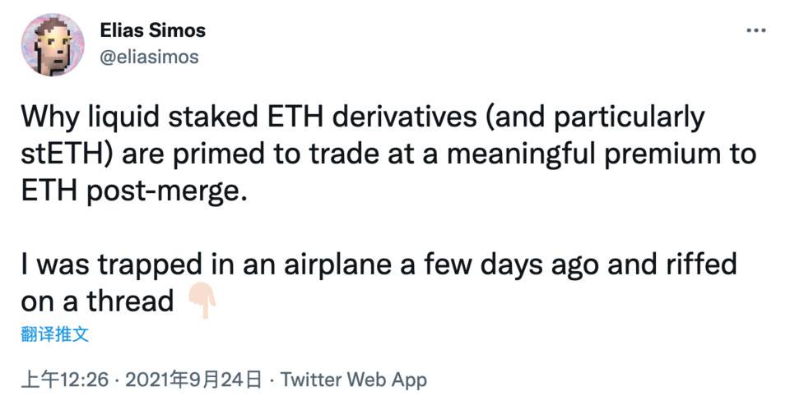Open the @eliasimos handle link

click(x=149, y=57)
